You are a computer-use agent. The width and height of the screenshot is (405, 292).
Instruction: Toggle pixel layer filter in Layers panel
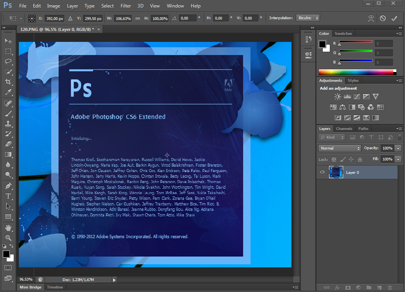[353, 137]
